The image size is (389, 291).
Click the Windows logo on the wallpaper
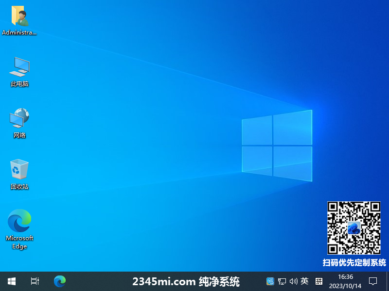point(277,145)
